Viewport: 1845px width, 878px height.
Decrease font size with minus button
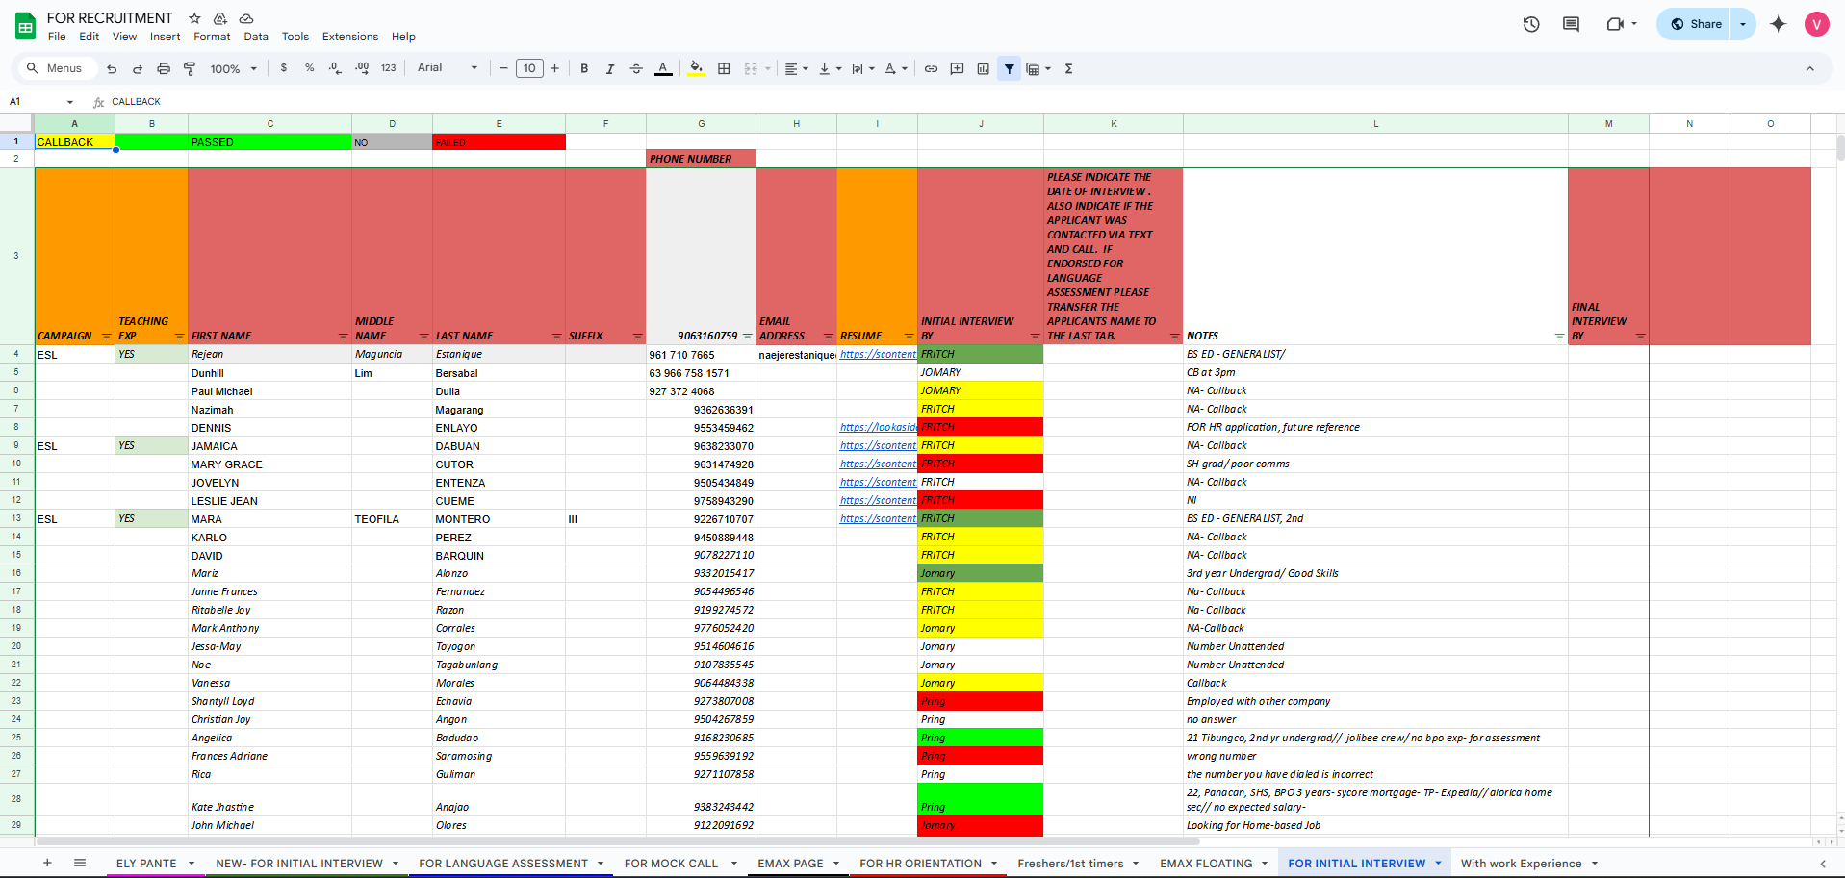click(x=503, y=68)
